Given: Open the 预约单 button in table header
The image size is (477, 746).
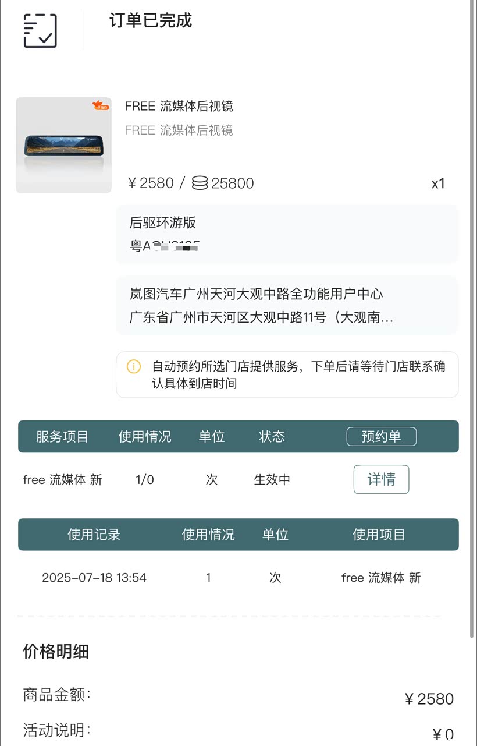Looking at the screenshot, I should coord(381,436).
